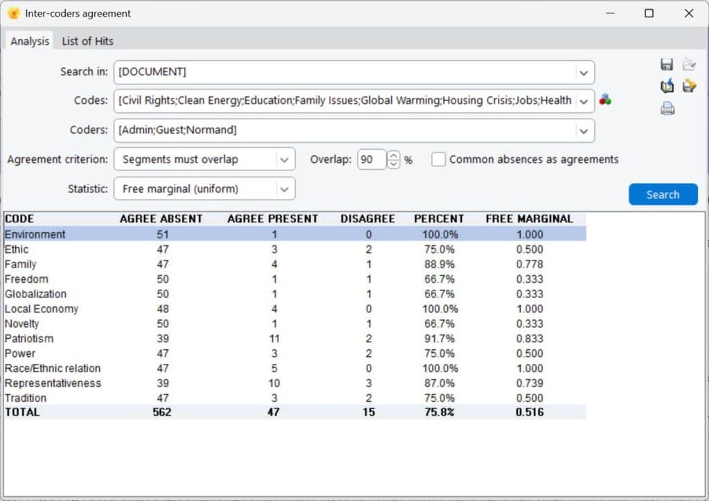This screenshot has width=709, height=501.
Task: Sort by the CODE column header
Action: tap(19, 218)
